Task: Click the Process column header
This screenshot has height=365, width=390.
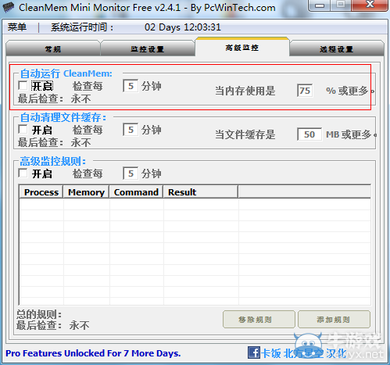Action: [x=41, y=192]
